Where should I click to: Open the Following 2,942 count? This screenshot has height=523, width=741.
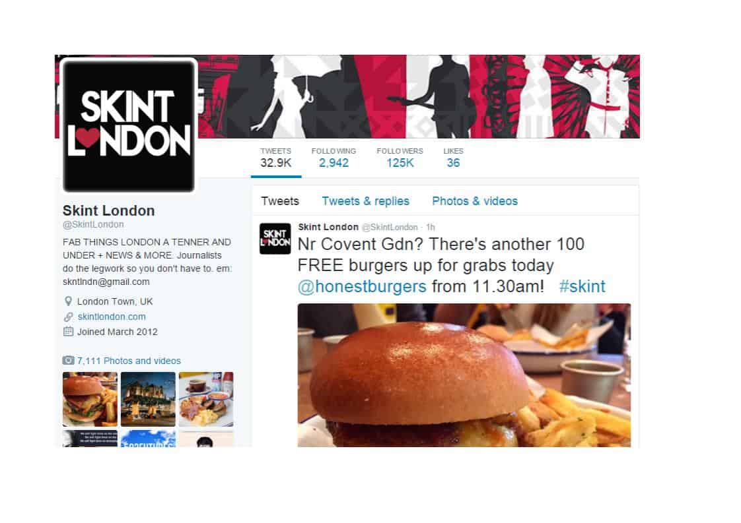pos(334,158)
